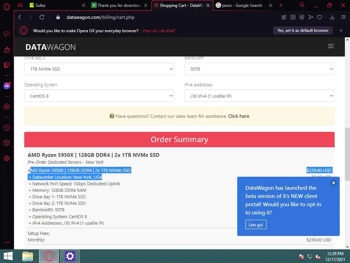
Task: Click the page vertical scrollbar thumb
Action: click(347, 154)
